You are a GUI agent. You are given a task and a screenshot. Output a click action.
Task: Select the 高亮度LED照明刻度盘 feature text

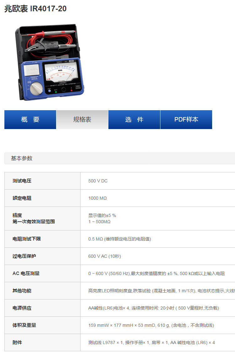tap(162, 291)
